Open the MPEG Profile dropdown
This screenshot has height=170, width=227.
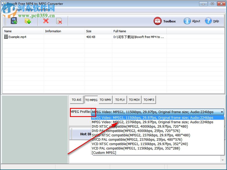(x=221, y=112)
